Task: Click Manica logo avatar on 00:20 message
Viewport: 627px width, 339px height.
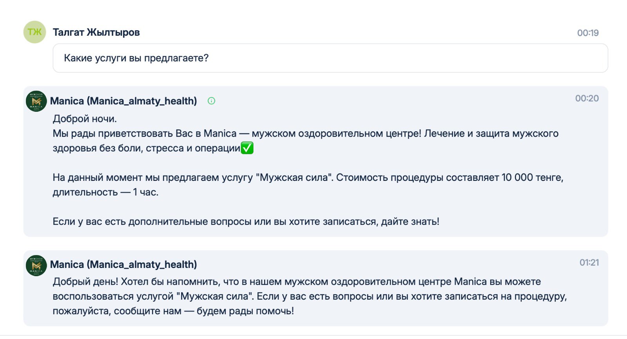Action: [36, 101]
